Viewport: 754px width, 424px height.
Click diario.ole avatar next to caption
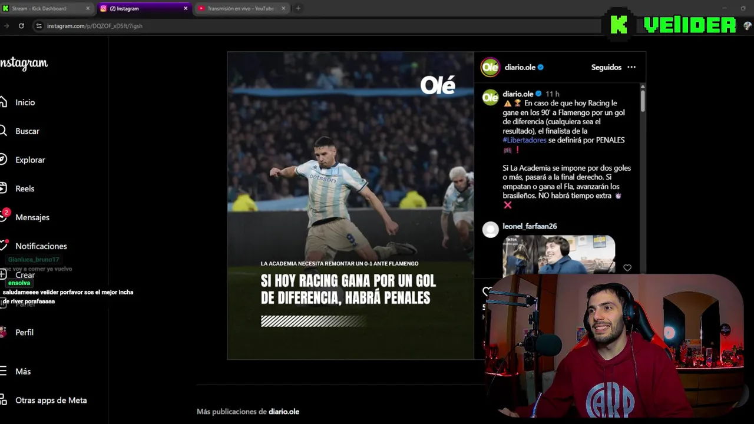[490, 98]
